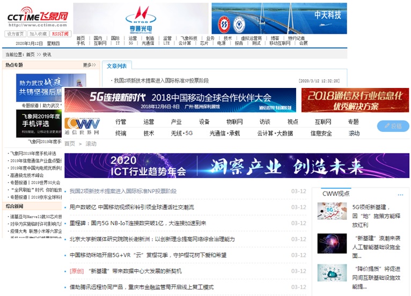Click the 加入收藏 button
The image size is (411, 296).
(x=38, y=34)
